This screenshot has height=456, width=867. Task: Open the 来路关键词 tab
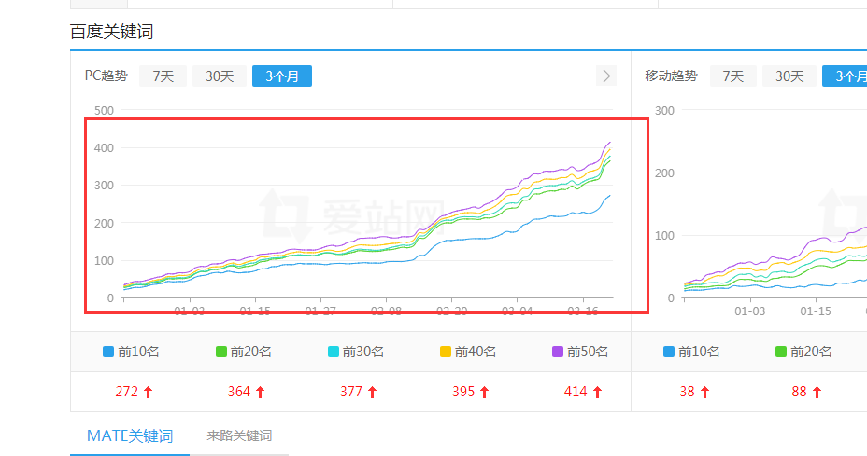(239, 435)
